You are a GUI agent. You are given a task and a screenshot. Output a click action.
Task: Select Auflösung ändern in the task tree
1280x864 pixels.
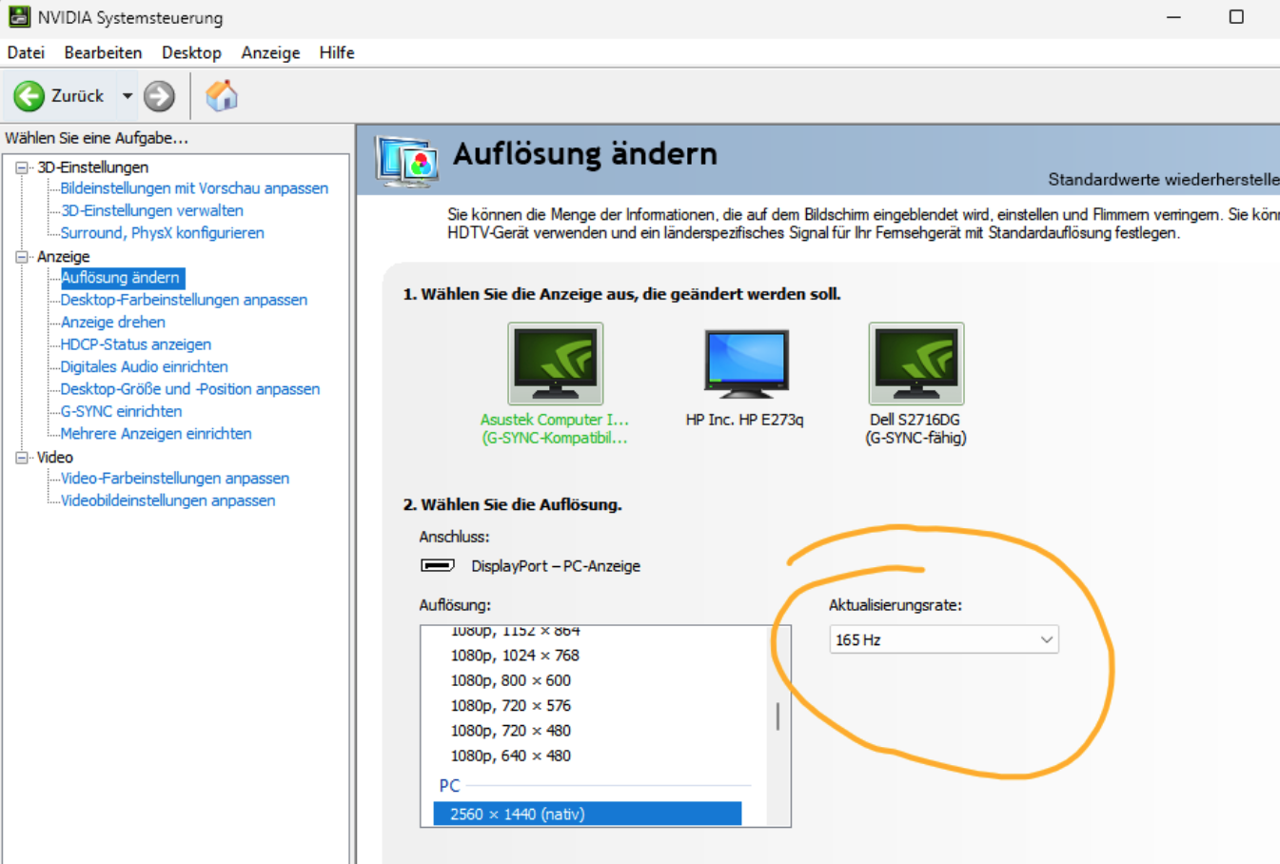click(x=121, y=277)
